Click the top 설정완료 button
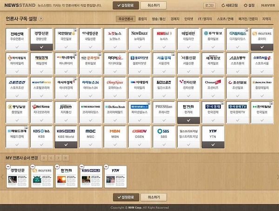The image size is (279, 211). coord(126,6)
